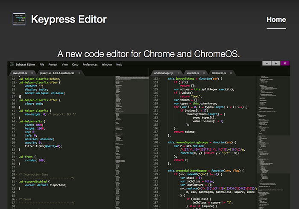
Task: Open the Project menu
Action: [53, 64]
